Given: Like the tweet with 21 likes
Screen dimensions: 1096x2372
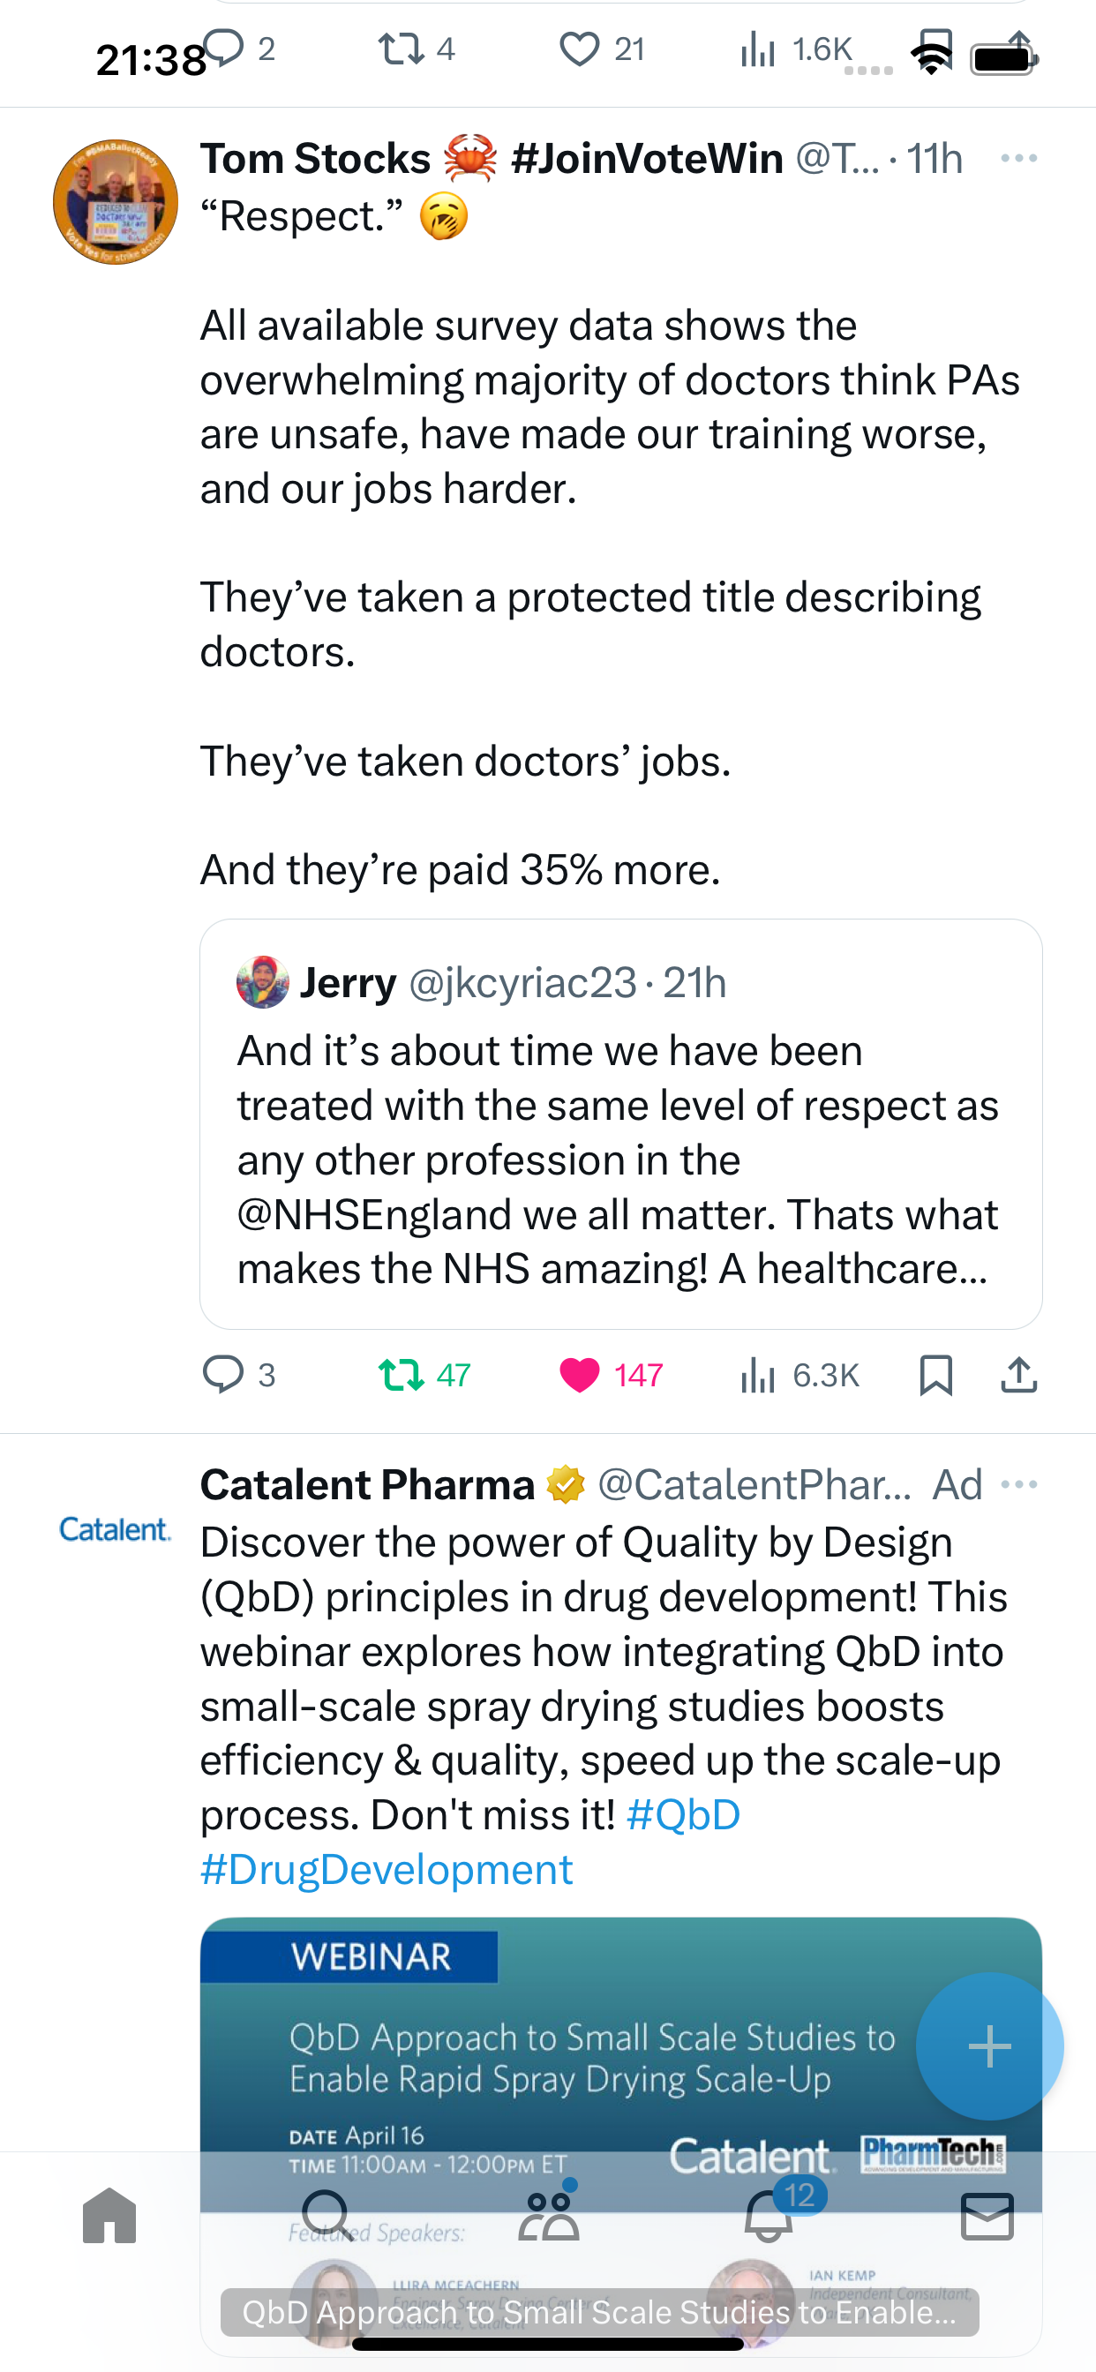Looking at the screenshot, I should [602, 49].
